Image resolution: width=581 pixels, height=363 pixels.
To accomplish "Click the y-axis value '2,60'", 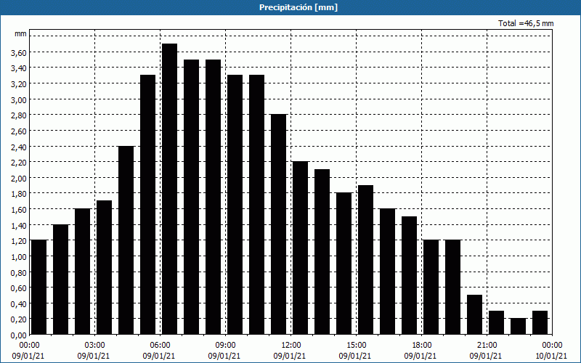I will [x=19, y=131].
